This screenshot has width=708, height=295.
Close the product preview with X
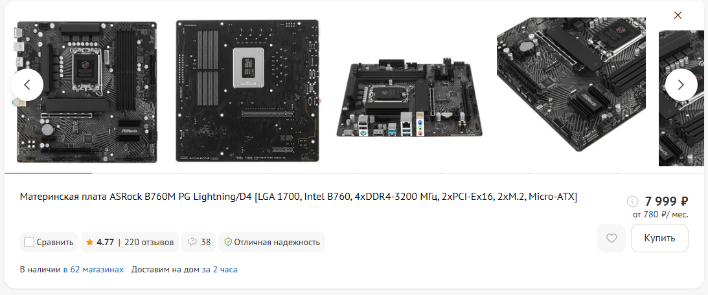(678, 16)
